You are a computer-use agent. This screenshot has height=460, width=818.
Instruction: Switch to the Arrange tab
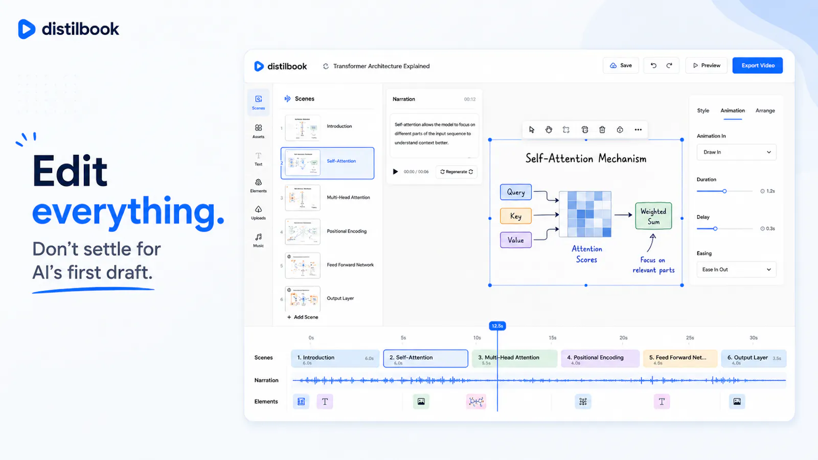click(765, 110)
